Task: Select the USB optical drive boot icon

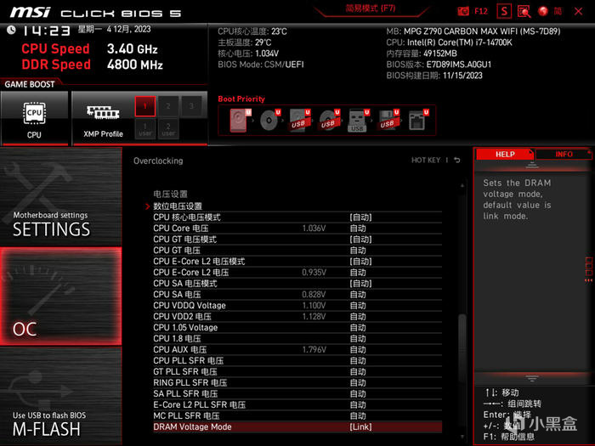Action: (329, 121)
